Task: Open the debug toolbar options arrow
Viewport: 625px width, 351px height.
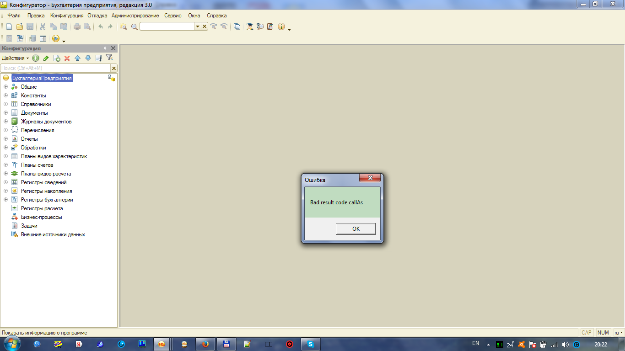Action: click(64, 41)
